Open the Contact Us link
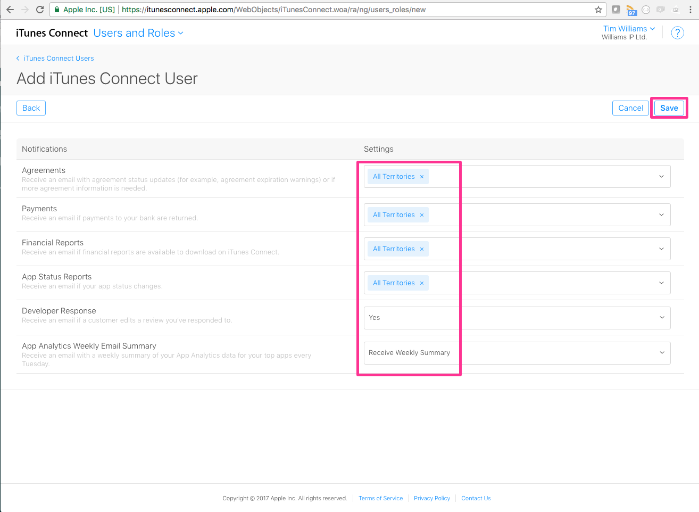This screenshot has width=699, height=512. click(476, 499)
